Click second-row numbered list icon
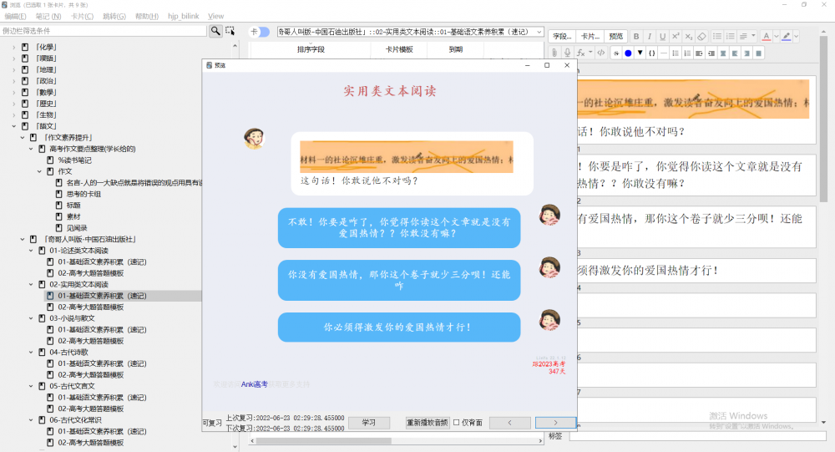Viewport: 835px width, 452px height. [x=687, y=53]
